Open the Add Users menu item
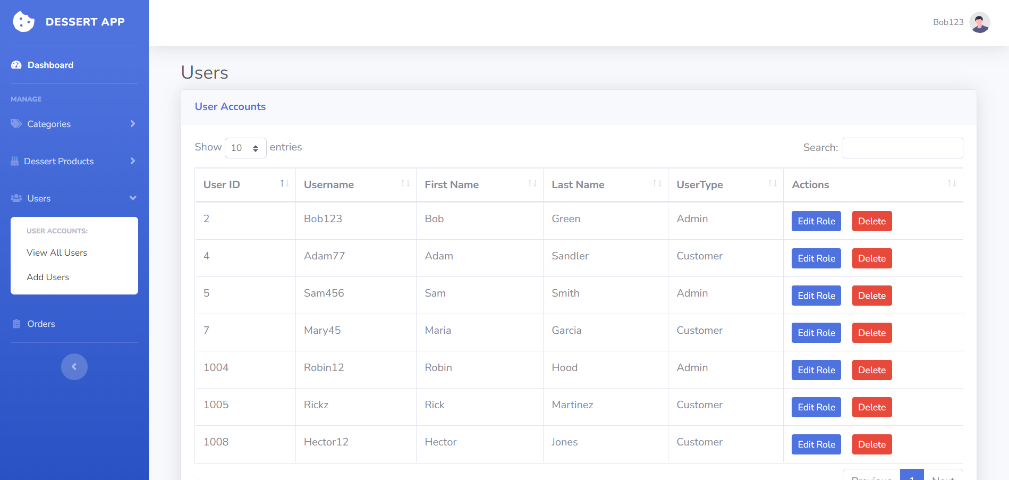1009x480 pixels. (48, 277)
